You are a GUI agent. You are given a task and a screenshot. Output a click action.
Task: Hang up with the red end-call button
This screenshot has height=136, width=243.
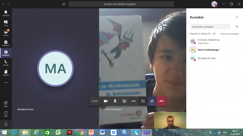tap(161, 101)
